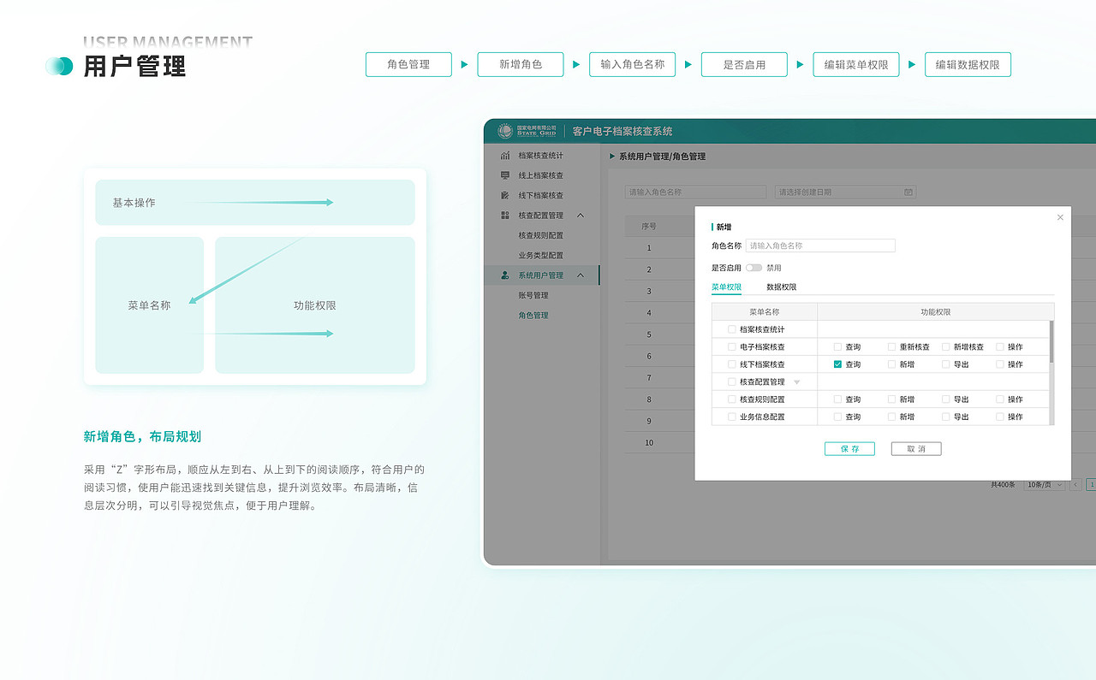
Task: Open 线下档案核查 in the sidebar
Action: 541,196
